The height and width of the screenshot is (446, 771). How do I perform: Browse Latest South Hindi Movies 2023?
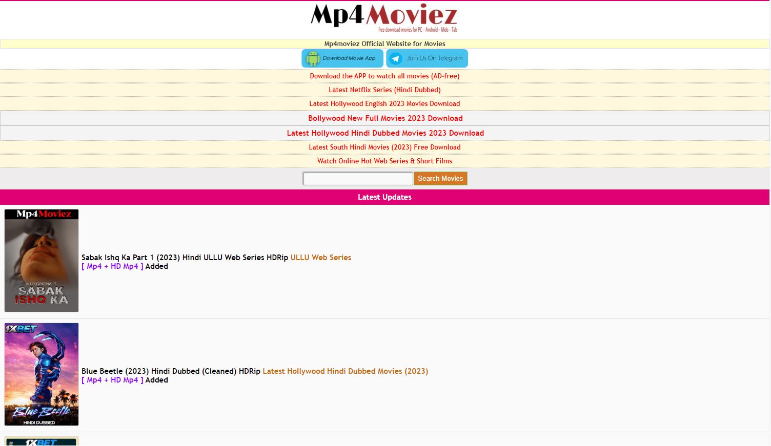point(384,147)
